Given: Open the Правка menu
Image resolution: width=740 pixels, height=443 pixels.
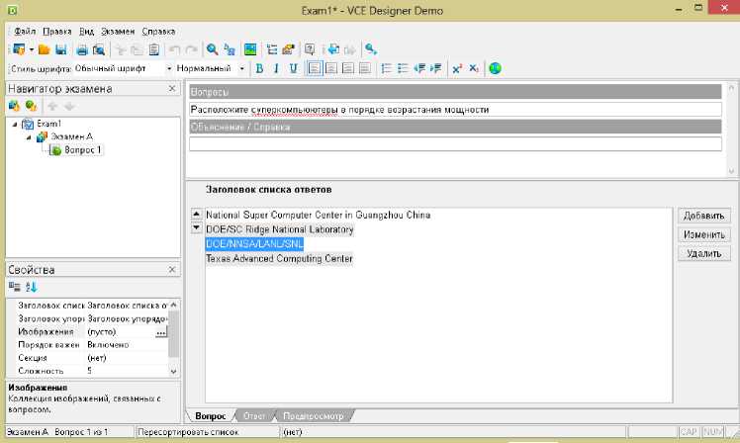Looking at the screenshot, I should point(57,31).
